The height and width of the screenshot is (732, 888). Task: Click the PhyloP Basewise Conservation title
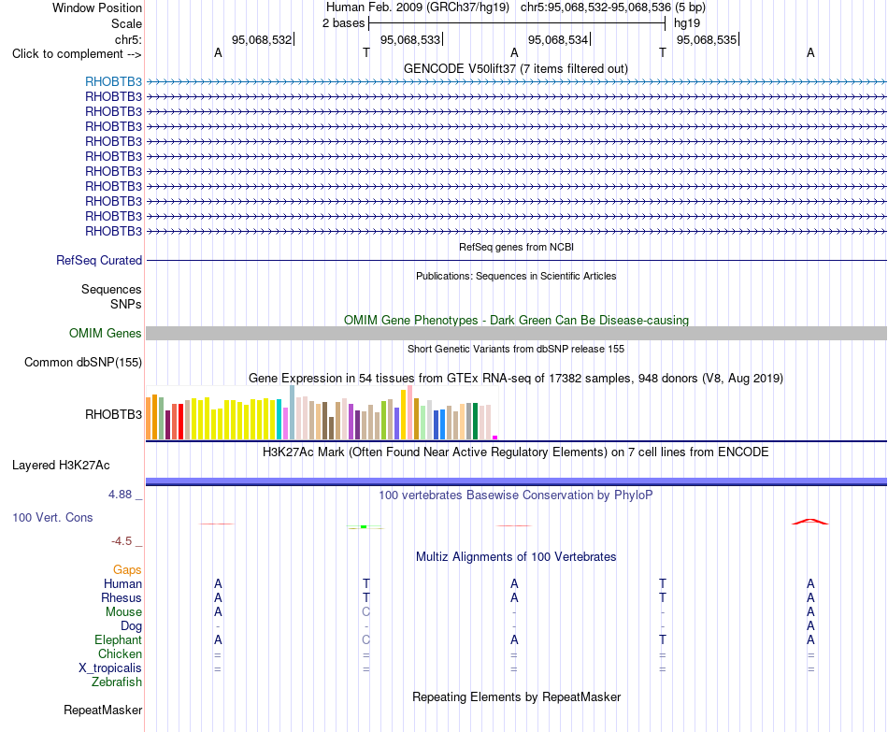[516, 495]
